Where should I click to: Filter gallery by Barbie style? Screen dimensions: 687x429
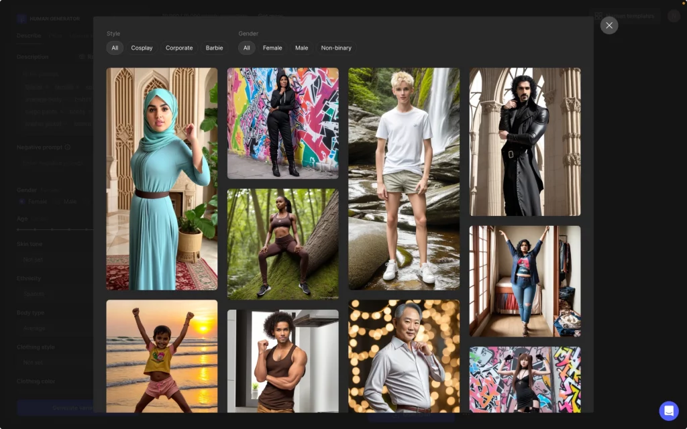[x=214, y=48]
